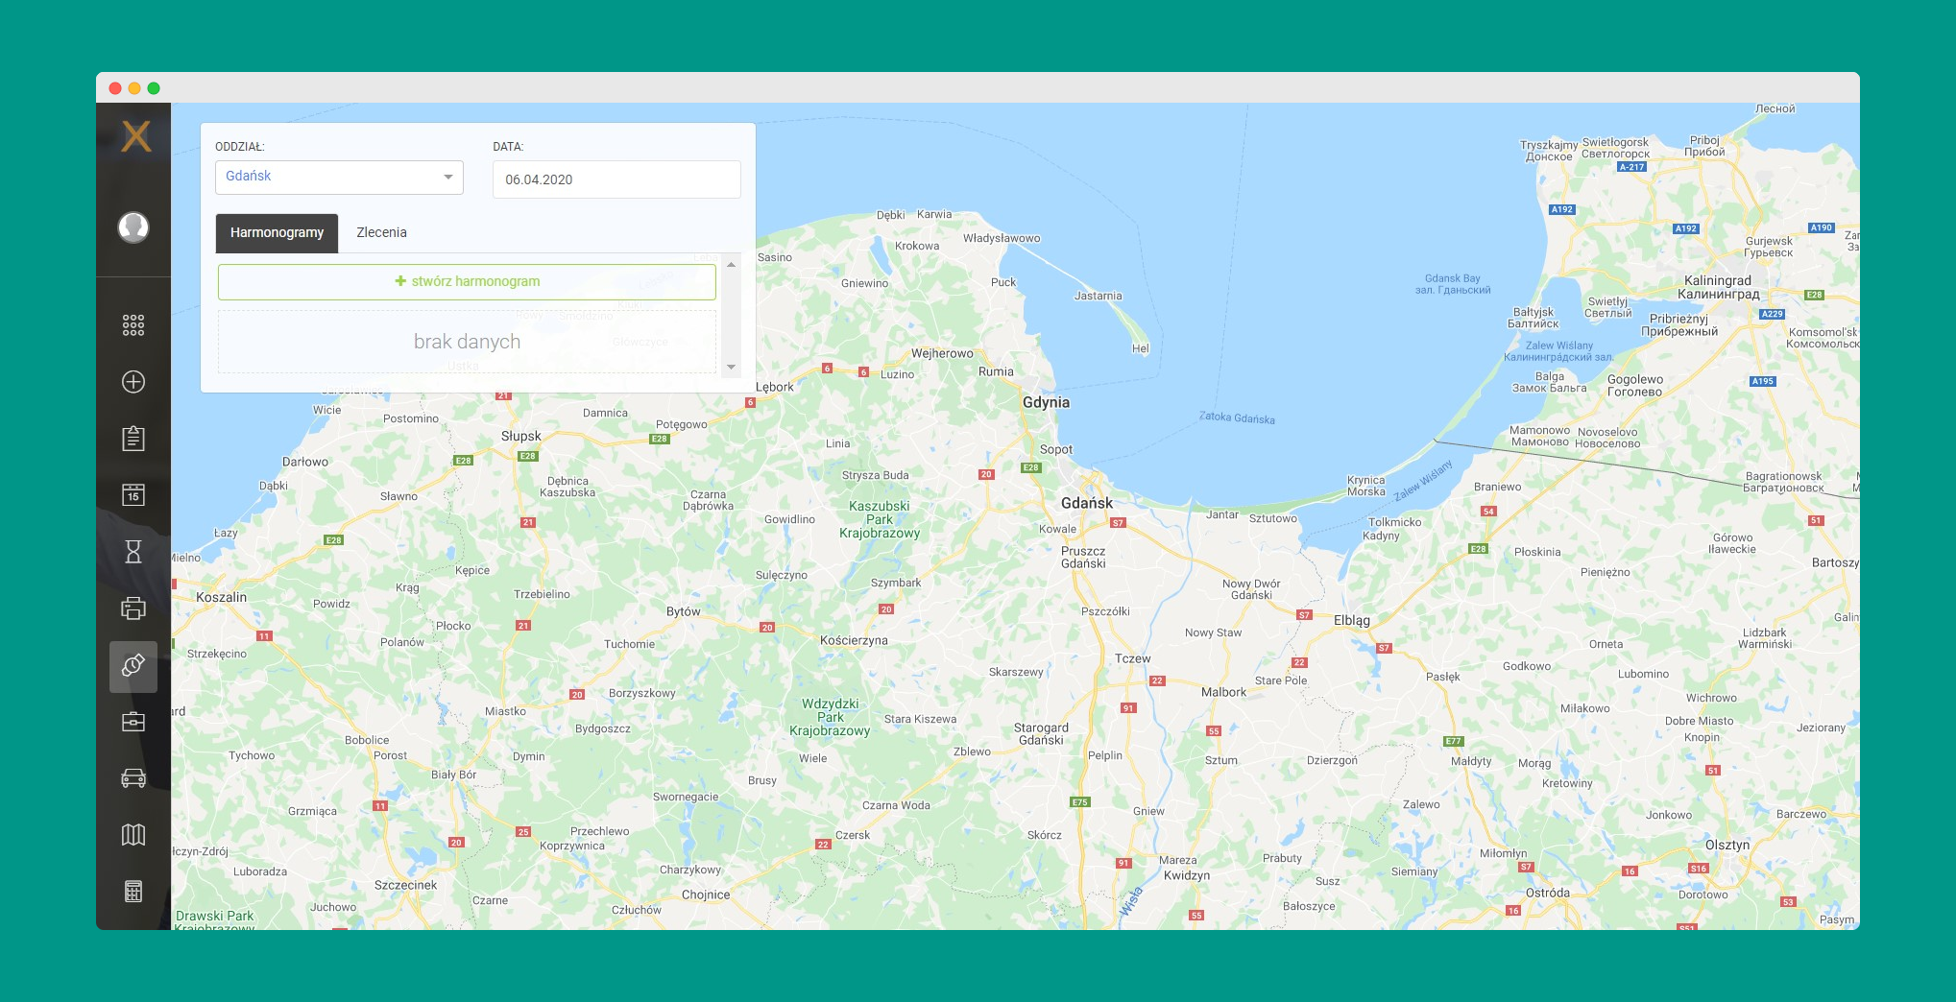
Task: Open the folded map icon
Action: [133, 835]
